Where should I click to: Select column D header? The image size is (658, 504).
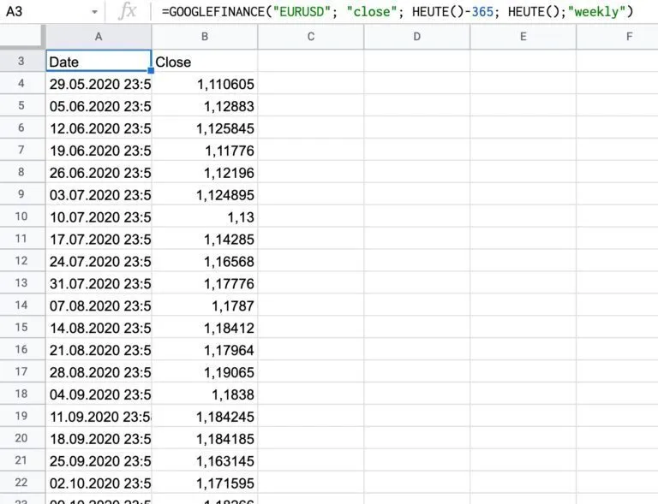417,37
